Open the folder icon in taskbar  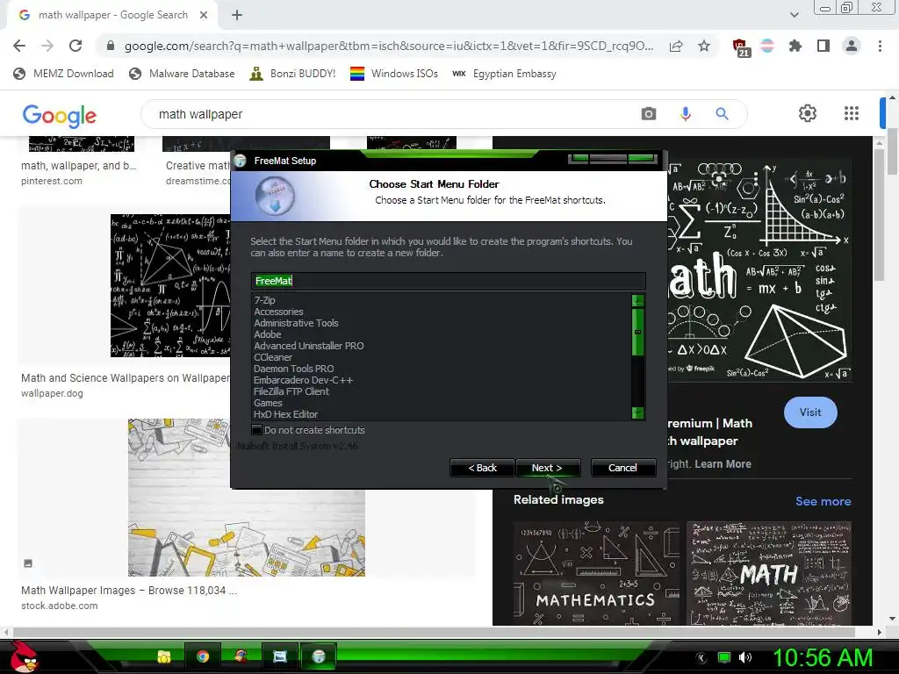point(164,656)
